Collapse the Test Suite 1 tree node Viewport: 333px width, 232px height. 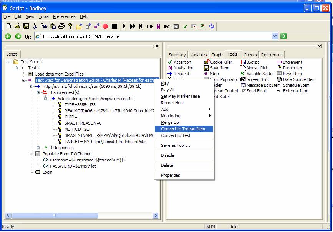9,62
